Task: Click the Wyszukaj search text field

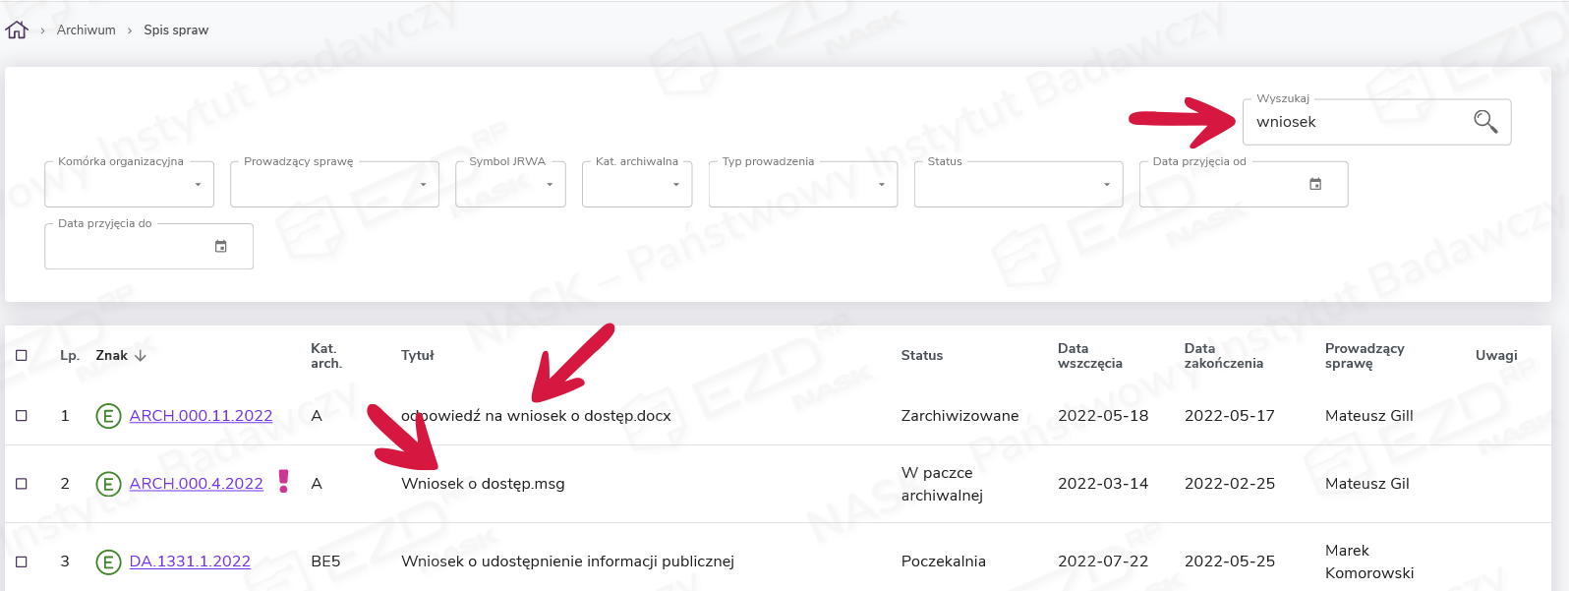Action: pyautogui.click(x=1357, y=122)
